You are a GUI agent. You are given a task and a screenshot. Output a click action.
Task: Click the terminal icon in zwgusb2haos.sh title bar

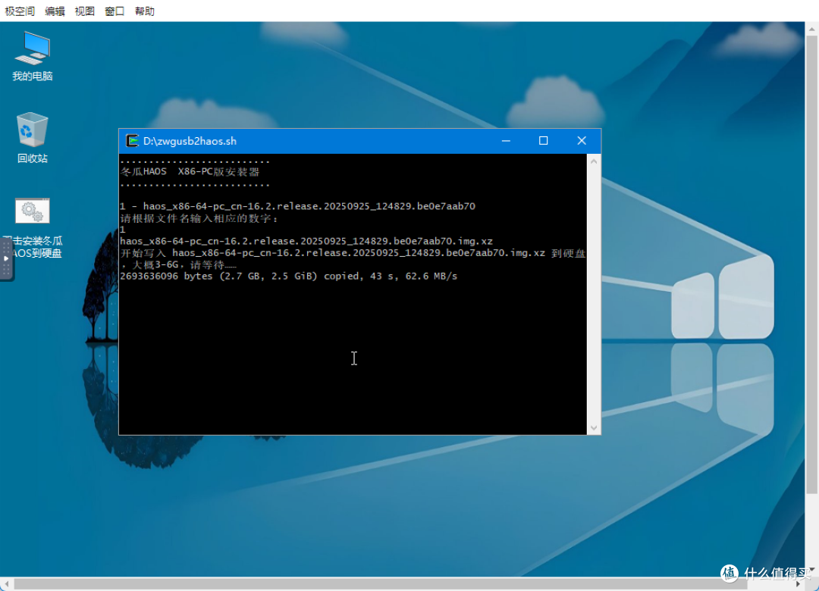coord(132,141)
